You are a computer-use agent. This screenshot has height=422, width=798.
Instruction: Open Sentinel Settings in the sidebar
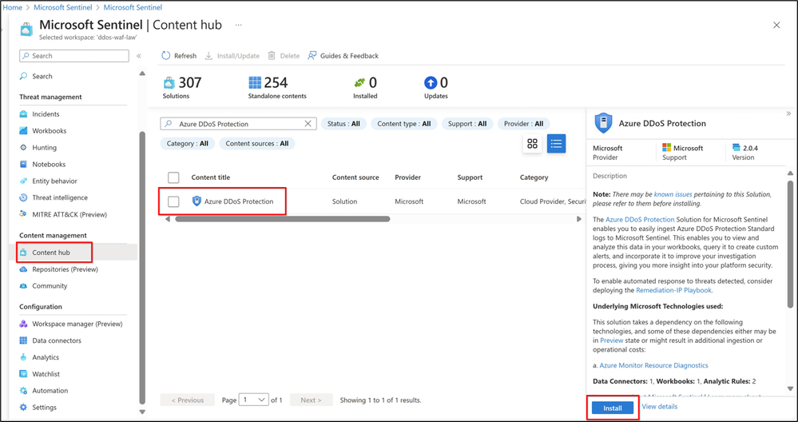click(x=44, y=408)
